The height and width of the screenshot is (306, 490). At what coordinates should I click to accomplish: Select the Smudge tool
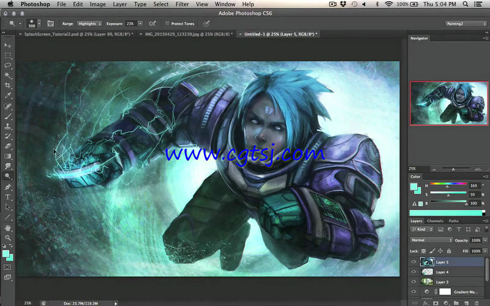(x=7, y=166)
